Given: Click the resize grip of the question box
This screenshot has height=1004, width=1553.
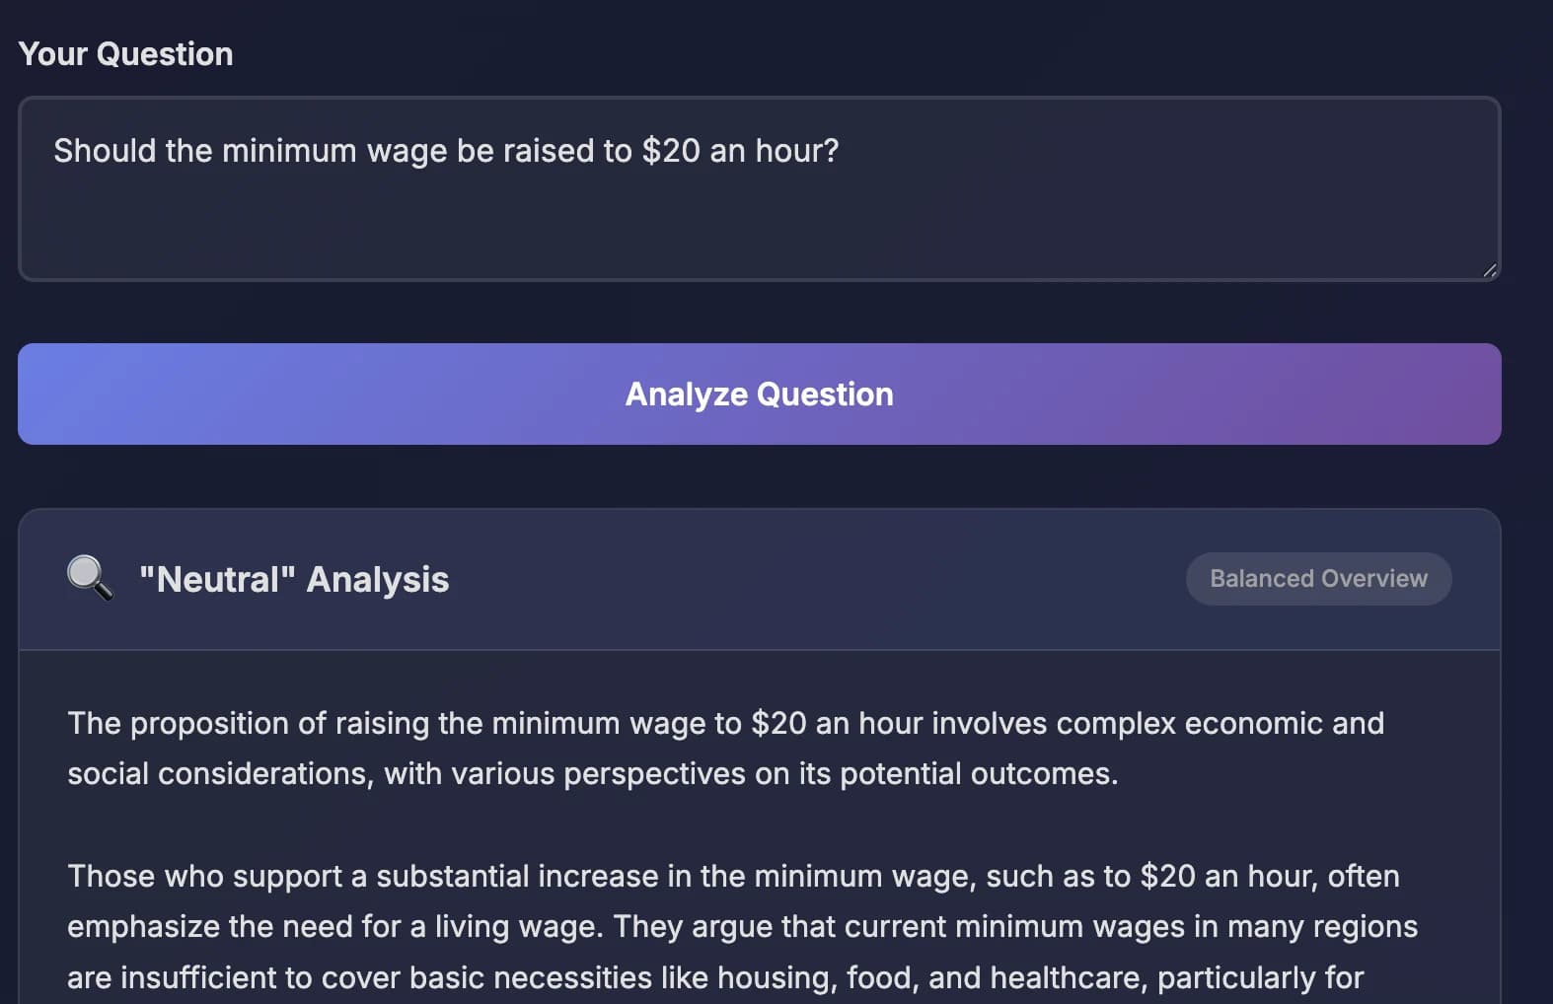Looking at the screenshot, I should [x=1489, y=270].
